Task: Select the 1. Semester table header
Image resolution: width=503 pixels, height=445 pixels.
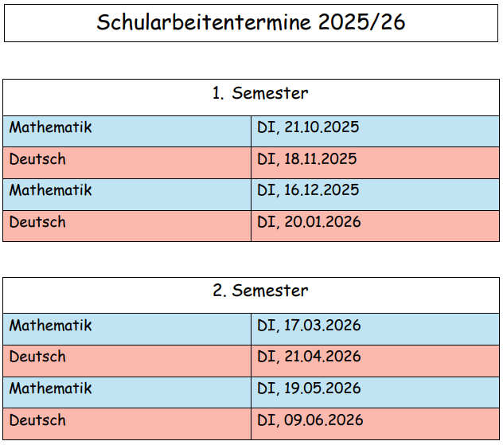Action: click(x=259, y=93)
